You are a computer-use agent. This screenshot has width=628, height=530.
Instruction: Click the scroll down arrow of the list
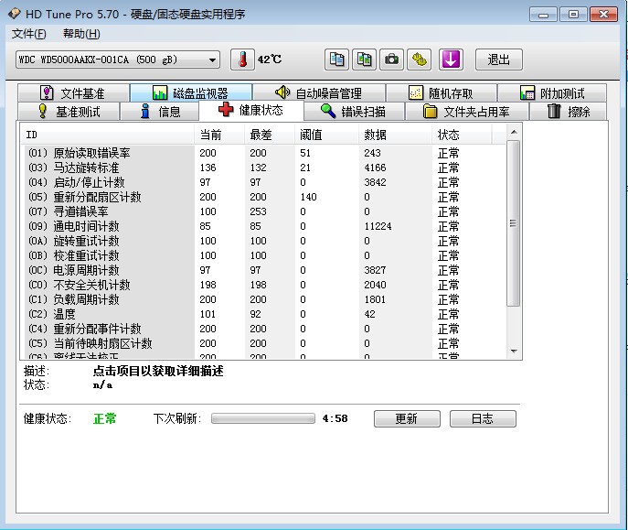pyautogui.click(x=514, y=352)
